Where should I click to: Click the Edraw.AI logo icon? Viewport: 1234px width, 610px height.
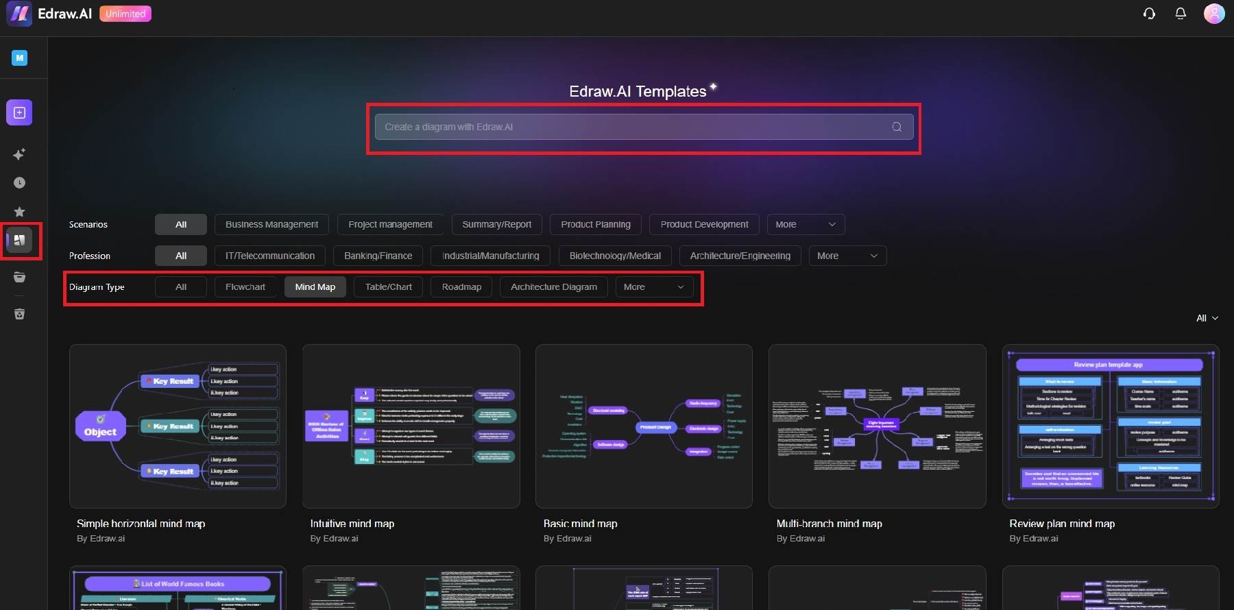pyautogui.click(x=19, y=14)
